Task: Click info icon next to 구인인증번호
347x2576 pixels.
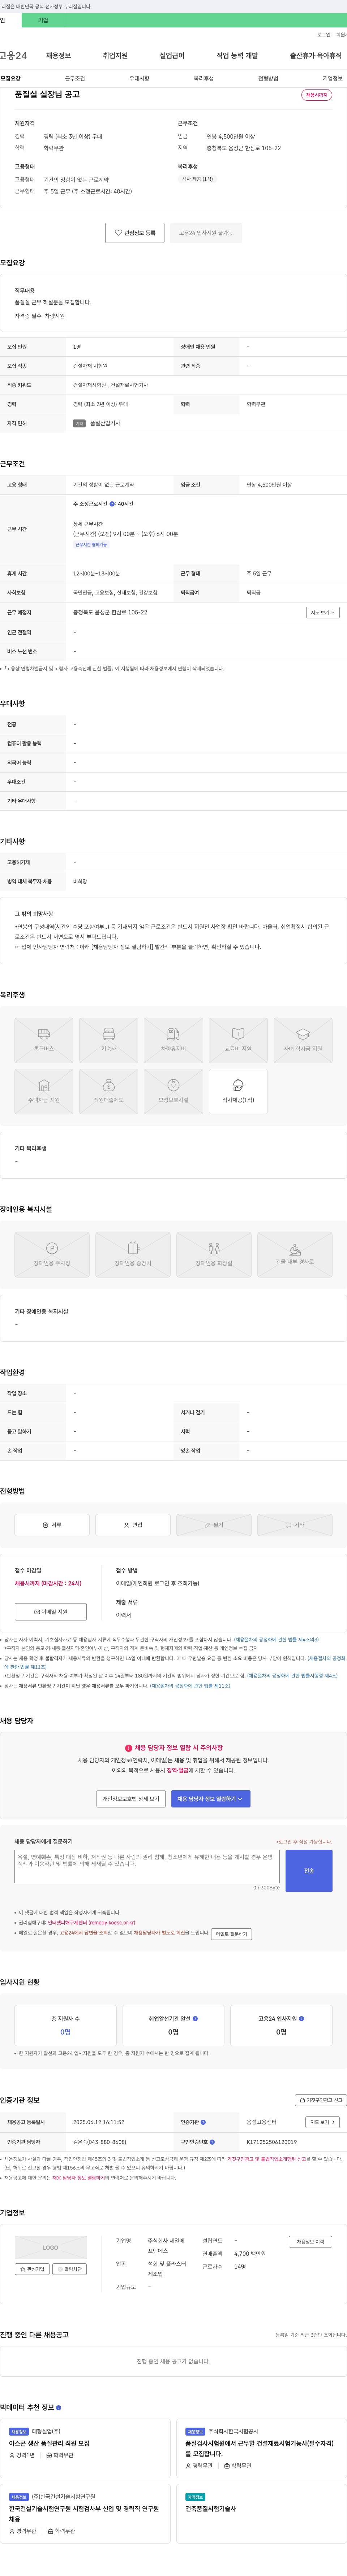Action: coord(212,2142)
